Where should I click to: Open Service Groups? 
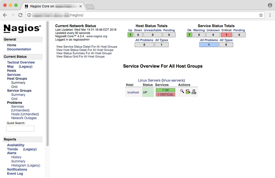coord(19,91)
